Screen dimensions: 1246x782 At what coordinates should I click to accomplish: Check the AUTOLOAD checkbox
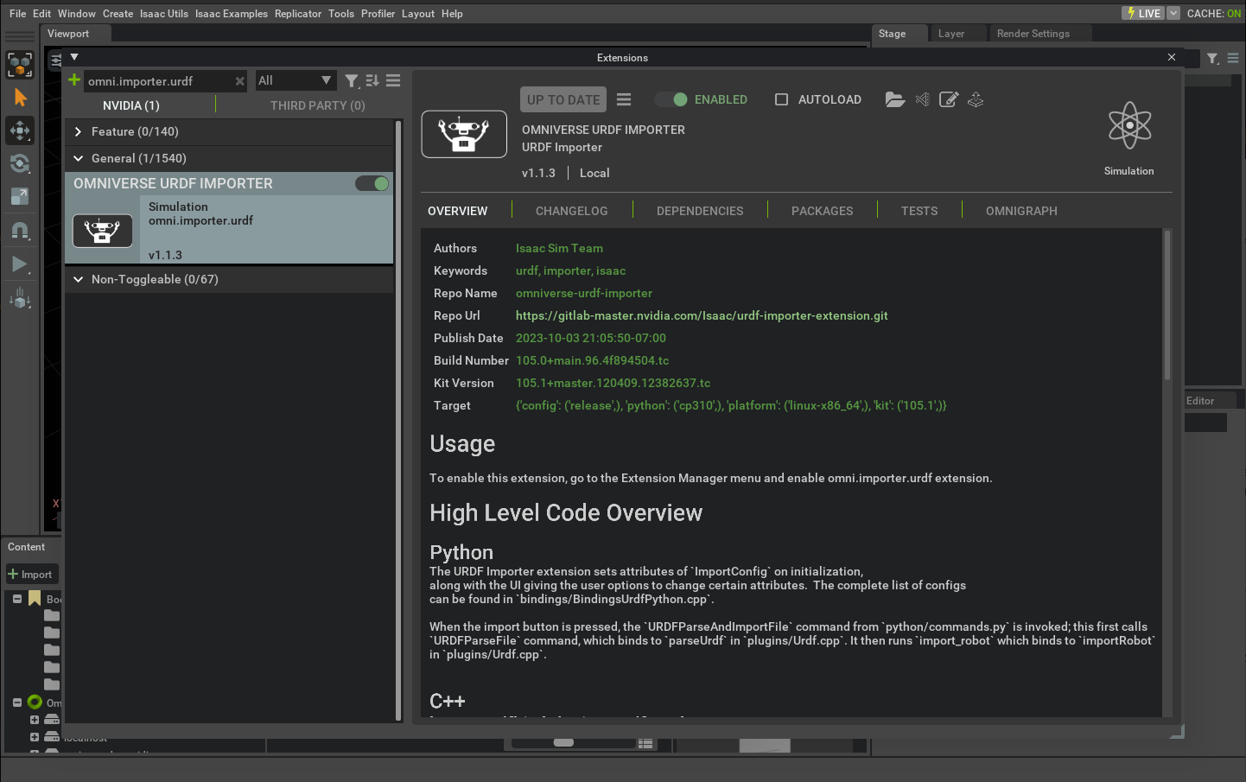781,99
